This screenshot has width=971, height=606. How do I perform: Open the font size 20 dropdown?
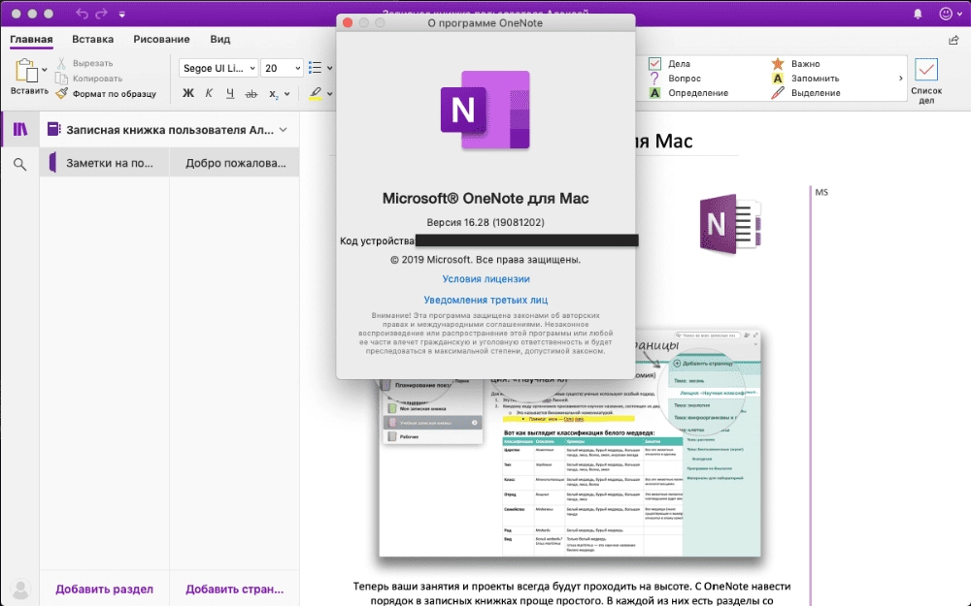[x=282, y=68]
